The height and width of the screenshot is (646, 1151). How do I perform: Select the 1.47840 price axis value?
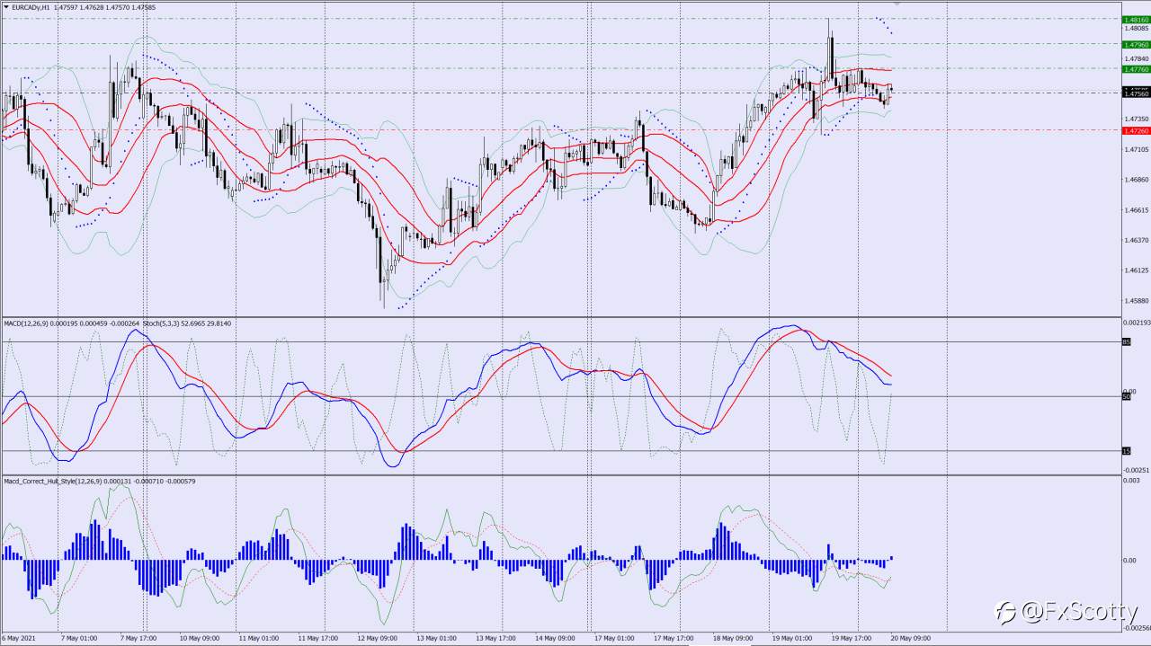[x=1136, y=59]
